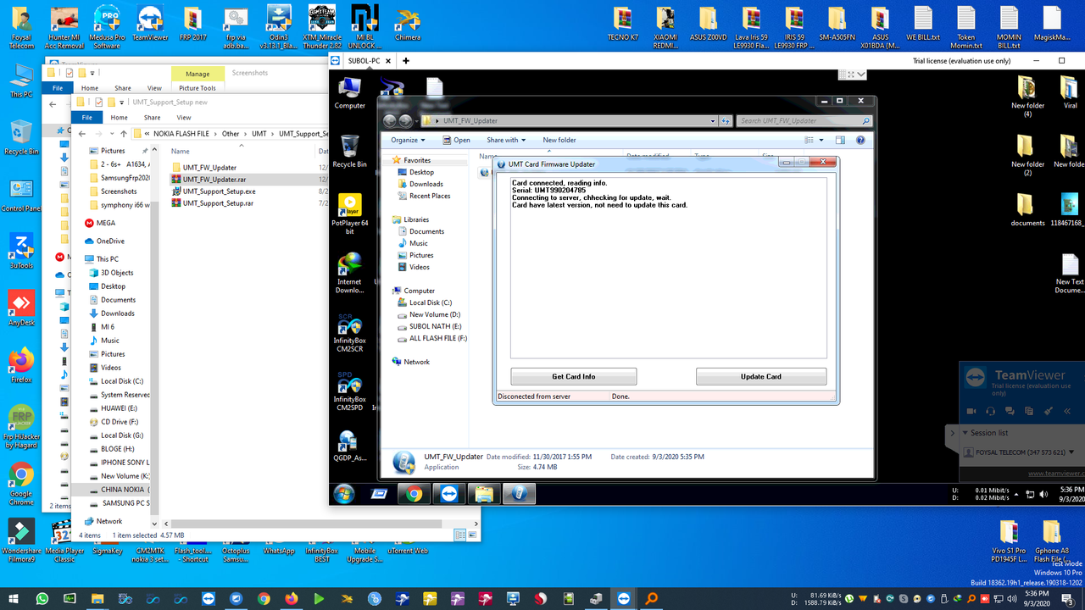
Task: Select Recent Places under Favorites
Action: [x=430, y=196]
